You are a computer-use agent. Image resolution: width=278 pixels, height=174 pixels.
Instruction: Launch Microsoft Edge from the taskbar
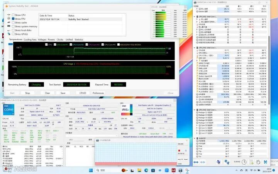click(x=146, y=171)
